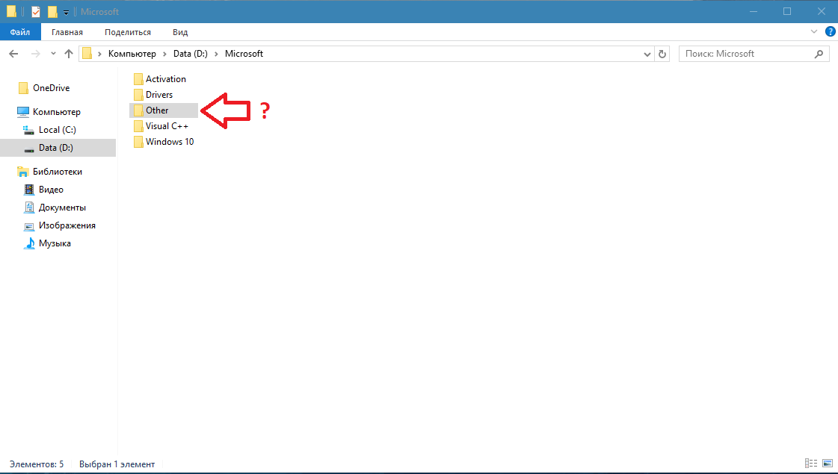This screenshot has width=838, height=474.
Task: Click the folder icon in the address bar
Action: (87, 54)
